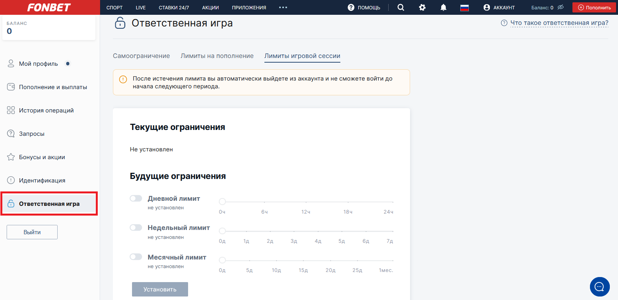This screenshot has width=618, height=300.
Task: Open the СПОРТ menu
Action: coord(114,7)
